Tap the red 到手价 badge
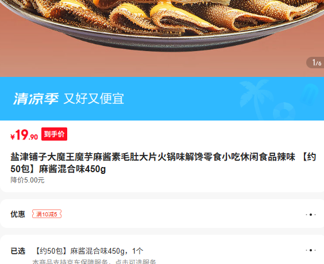Image resolution: width=324 pixels, height=264 pixels. tap(54, 134)
